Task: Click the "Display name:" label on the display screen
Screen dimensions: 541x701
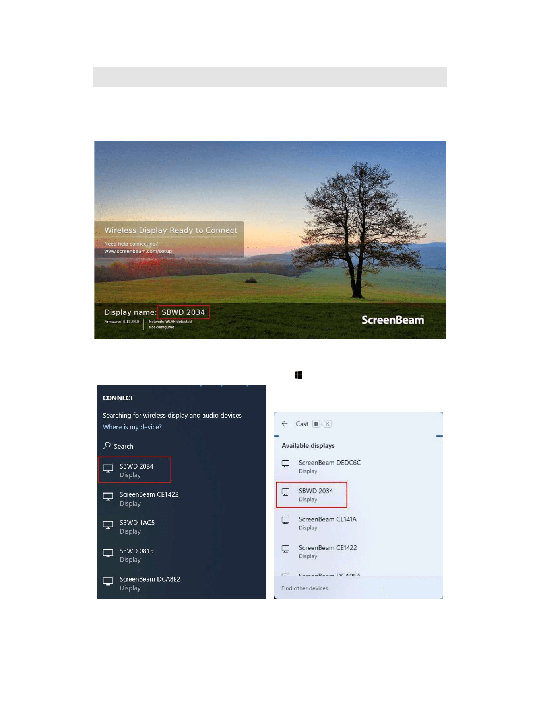Action: (130, 312)
